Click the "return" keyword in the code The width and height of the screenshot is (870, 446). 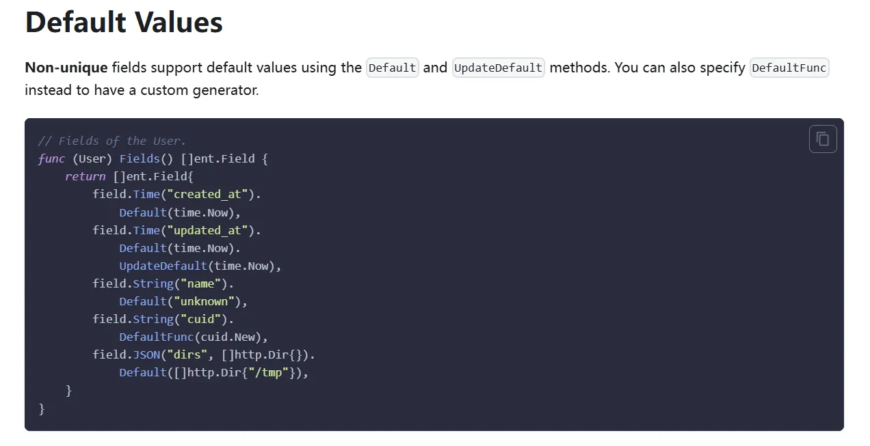point(85,176)
